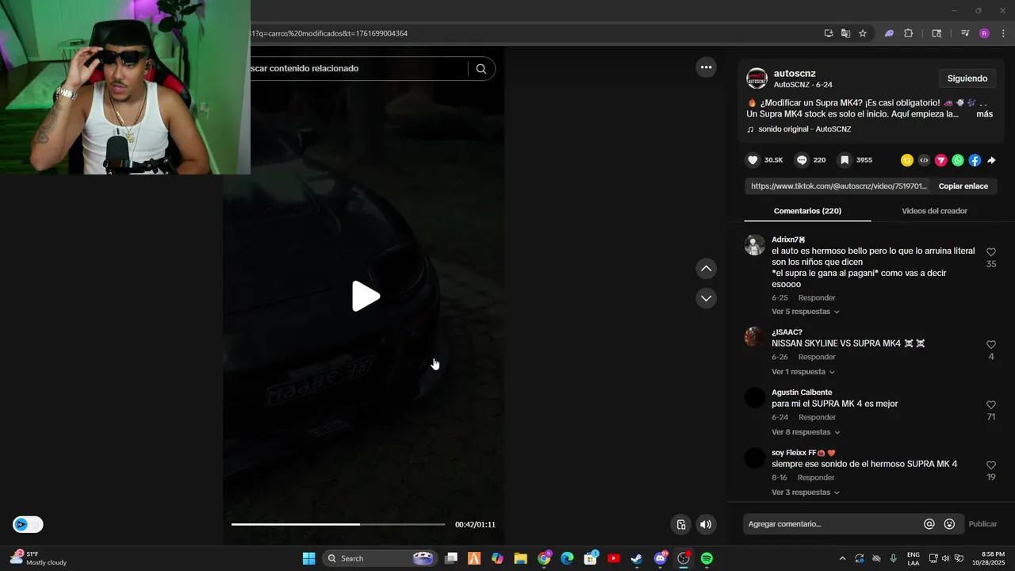Like Agustin Calbente's comment
The image size is (1015, 571).
(990, 404)
